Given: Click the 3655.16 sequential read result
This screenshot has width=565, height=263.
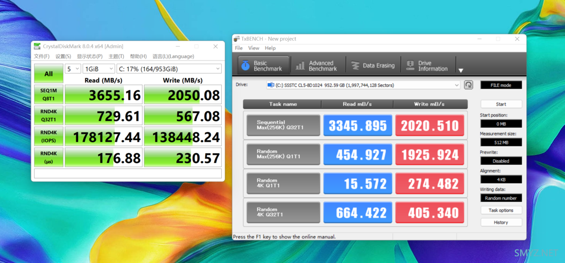Looking at the screenshot, I should point(104,95).
